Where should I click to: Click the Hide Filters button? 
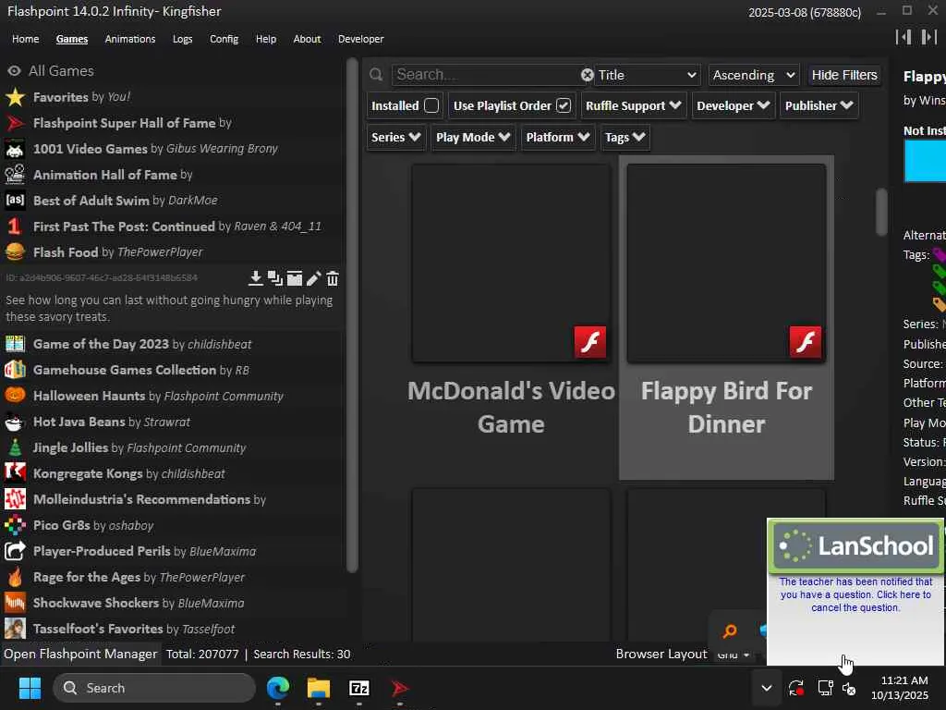844,75
